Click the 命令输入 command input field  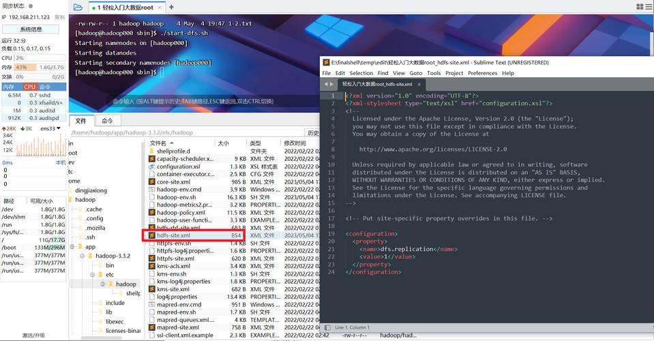pos(193,102)
